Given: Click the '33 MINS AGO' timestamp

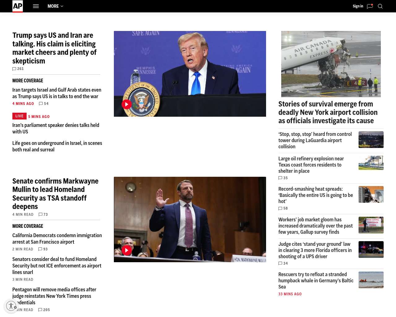Looking at the screenshot, I should pyautogui.click(x=290, y=294).
